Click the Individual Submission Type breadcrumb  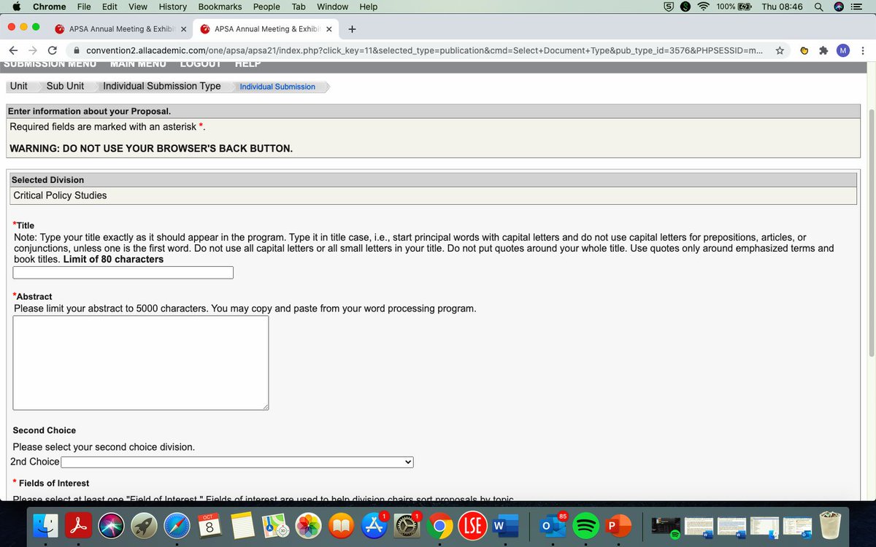coord(161,86)
